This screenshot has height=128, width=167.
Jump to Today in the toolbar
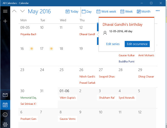click(x=72, y=11)
